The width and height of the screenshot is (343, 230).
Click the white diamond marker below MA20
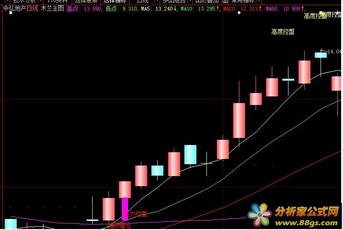(239, 13)
